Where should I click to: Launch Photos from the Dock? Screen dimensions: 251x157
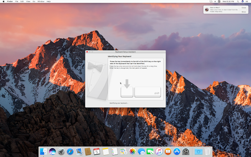[x=132, y=152]
